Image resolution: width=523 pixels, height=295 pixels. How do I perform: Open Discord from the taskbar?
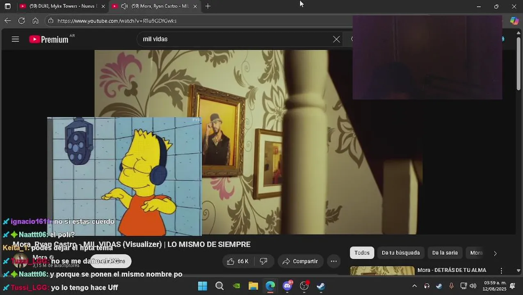tap(287, 286)
